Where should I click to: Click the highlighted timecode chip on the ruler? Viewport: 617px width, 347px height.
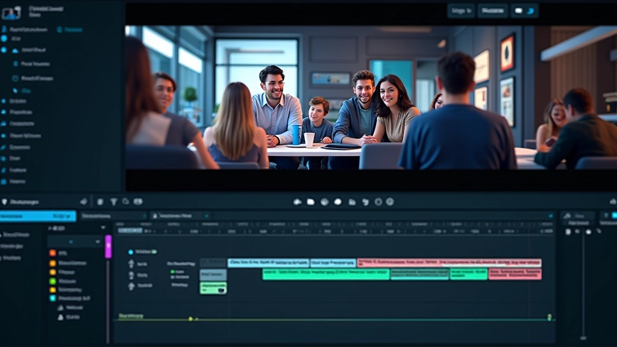coord(130,231)
